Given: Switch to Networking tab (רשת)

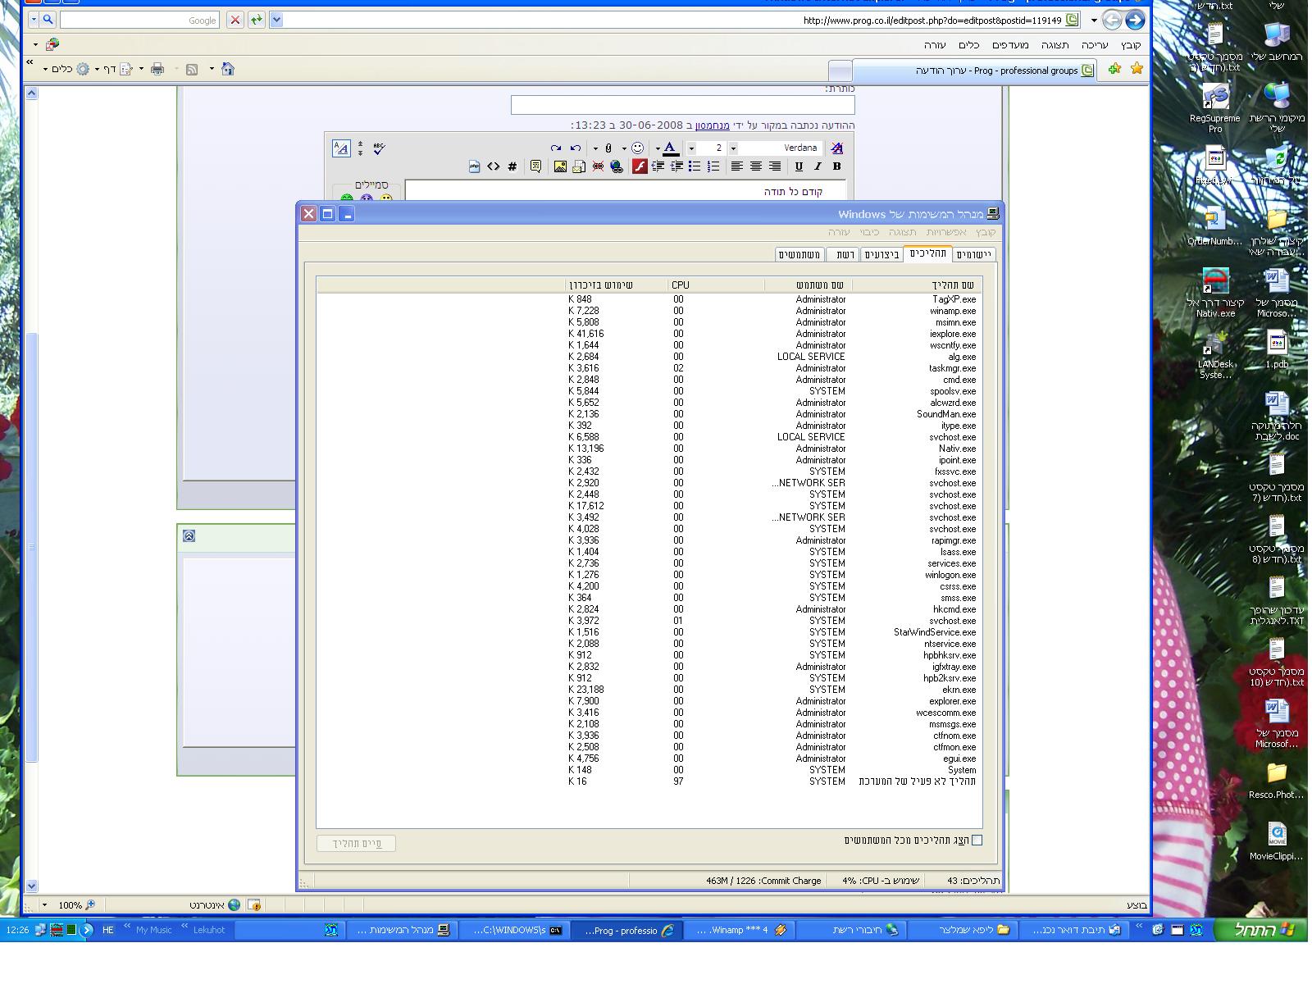Looking at the screenshot, I should click(x=844, y=254).
